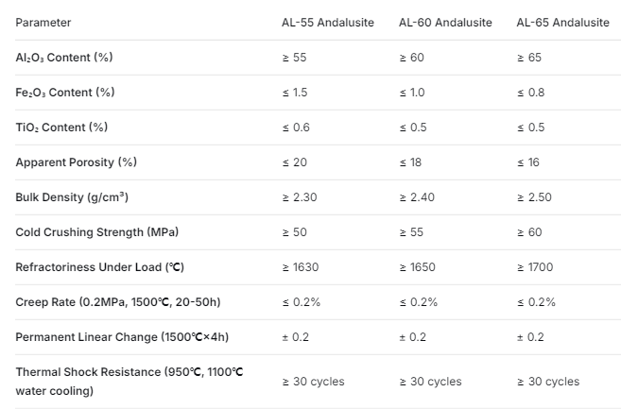Select the AL-60 Andalusite column header
The width and height of the screenshot is (621, 409).
coord(445,23)
